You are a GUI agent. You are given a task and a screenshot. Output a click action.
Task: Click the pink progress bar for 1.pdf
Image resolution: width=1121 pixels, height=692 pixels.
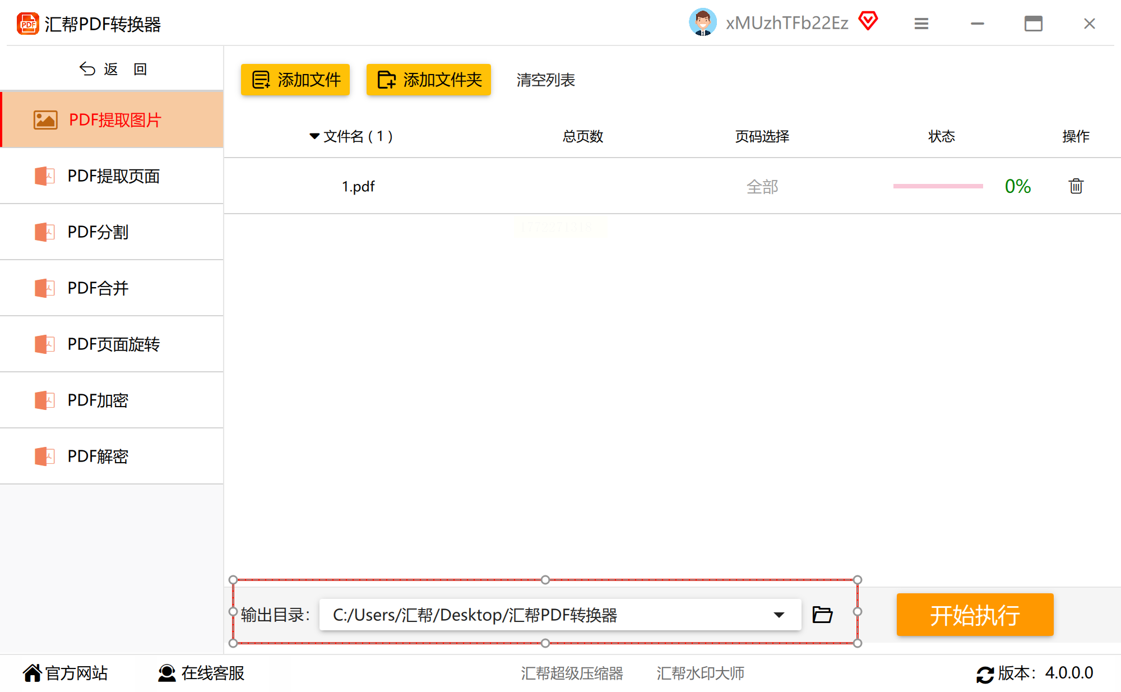(938, 186)
